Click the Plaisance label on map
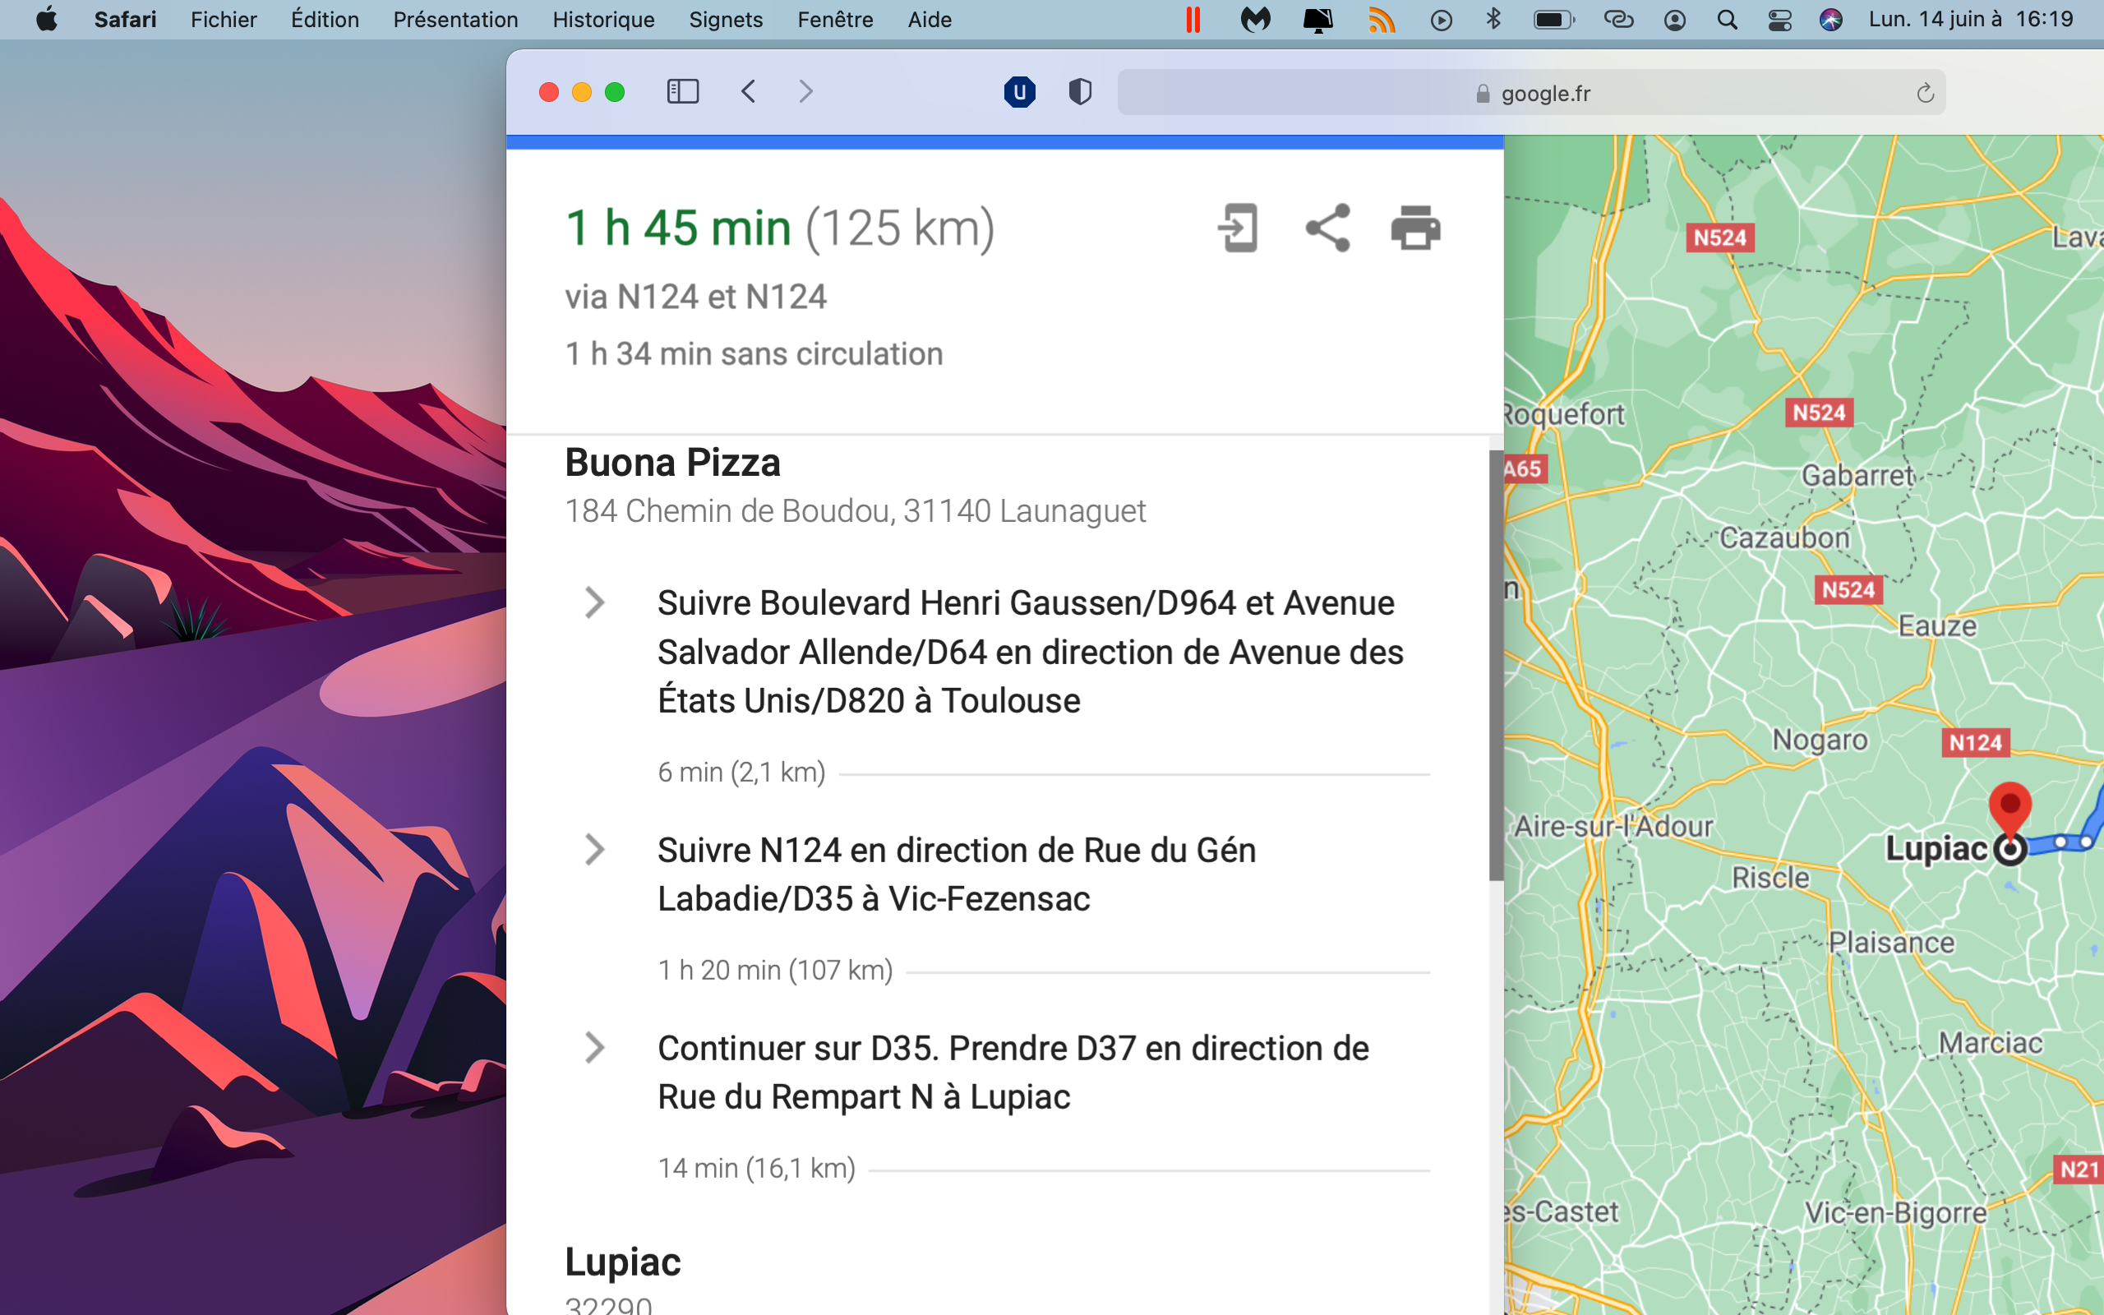The image size is (2104, 1315). [1891, 942]
